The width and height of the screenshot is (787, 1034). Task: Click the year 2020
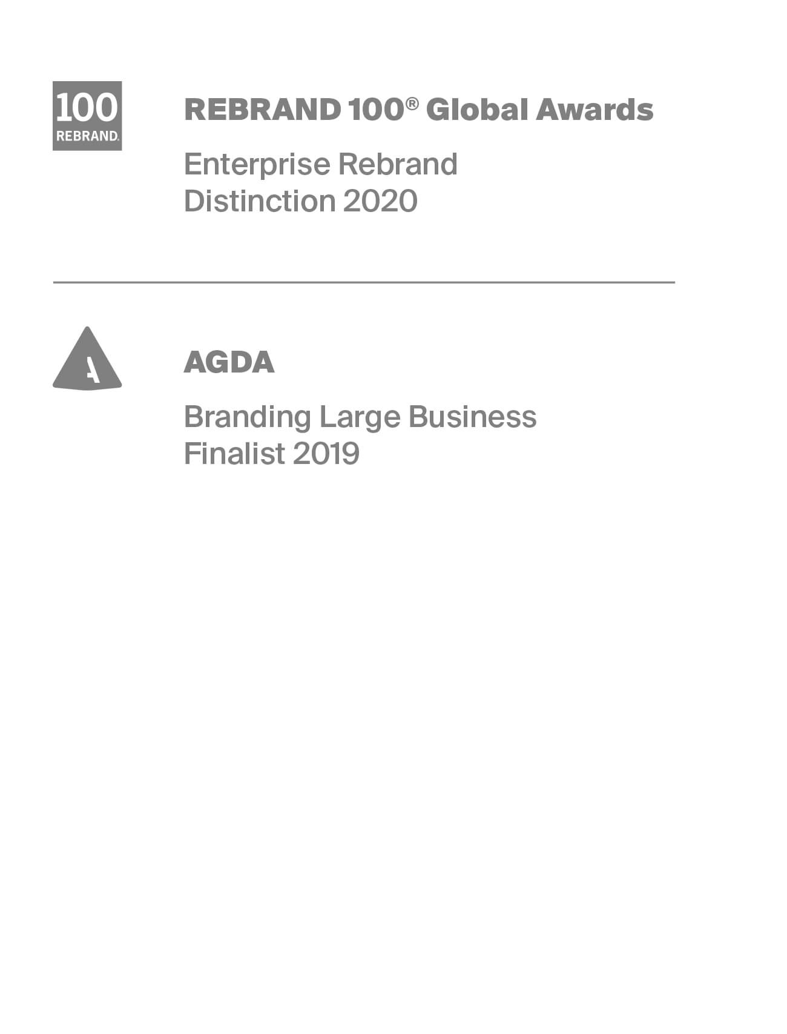[x=380, y=201]
